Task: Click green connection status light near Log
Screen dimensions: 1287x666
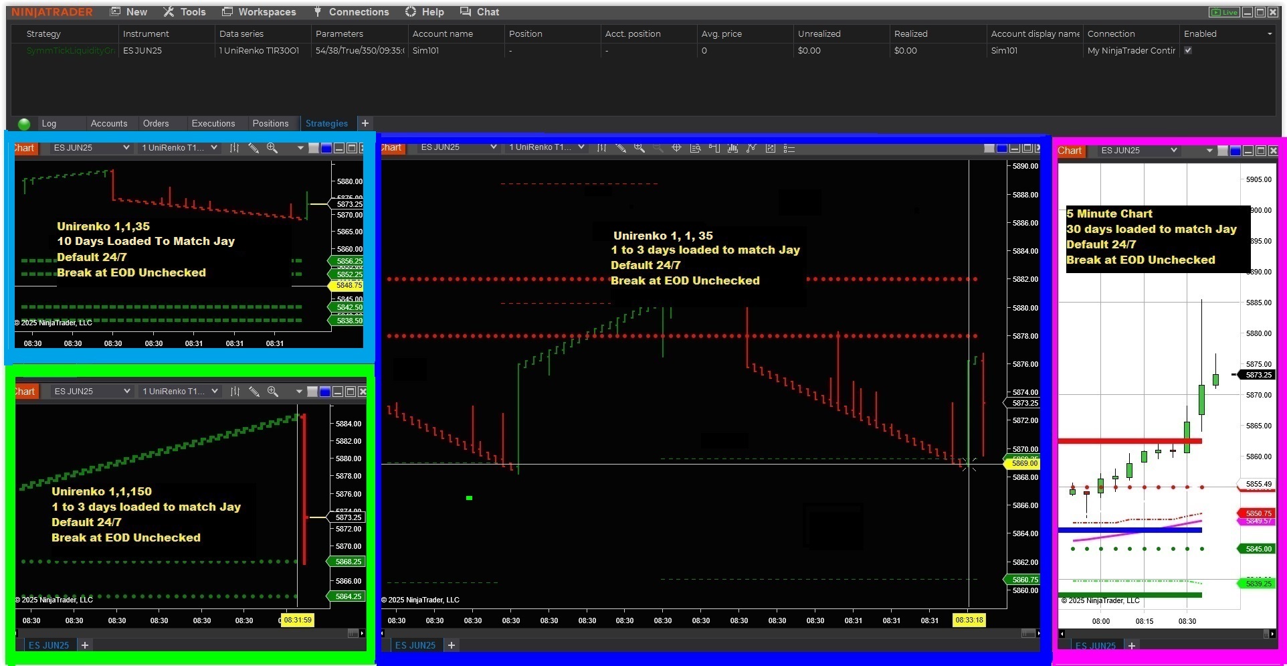Action: 24,124
